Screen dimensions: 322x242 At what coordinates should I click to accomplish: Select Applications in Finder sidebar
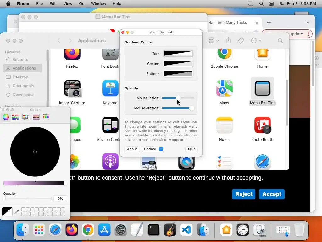[23, 68]
